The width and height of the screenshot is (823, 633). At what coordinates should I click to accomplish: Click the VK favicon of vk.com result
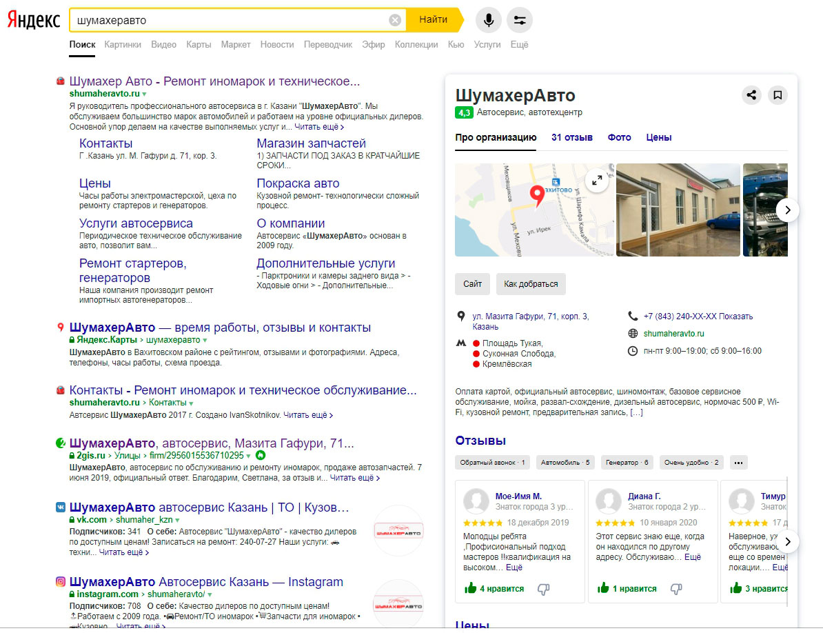(x=61, y=507)
